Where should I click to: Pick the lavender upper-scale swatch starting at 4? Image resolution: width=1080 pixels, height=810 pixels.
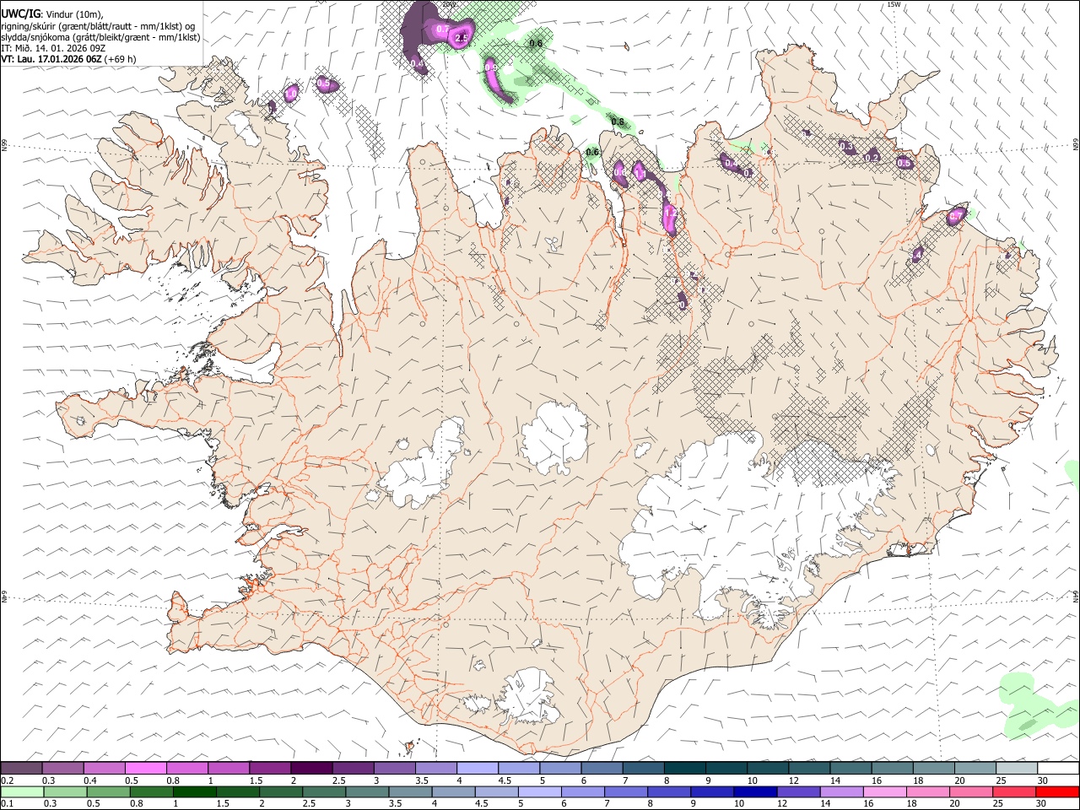pyautogui.click(x=476, y=768)
